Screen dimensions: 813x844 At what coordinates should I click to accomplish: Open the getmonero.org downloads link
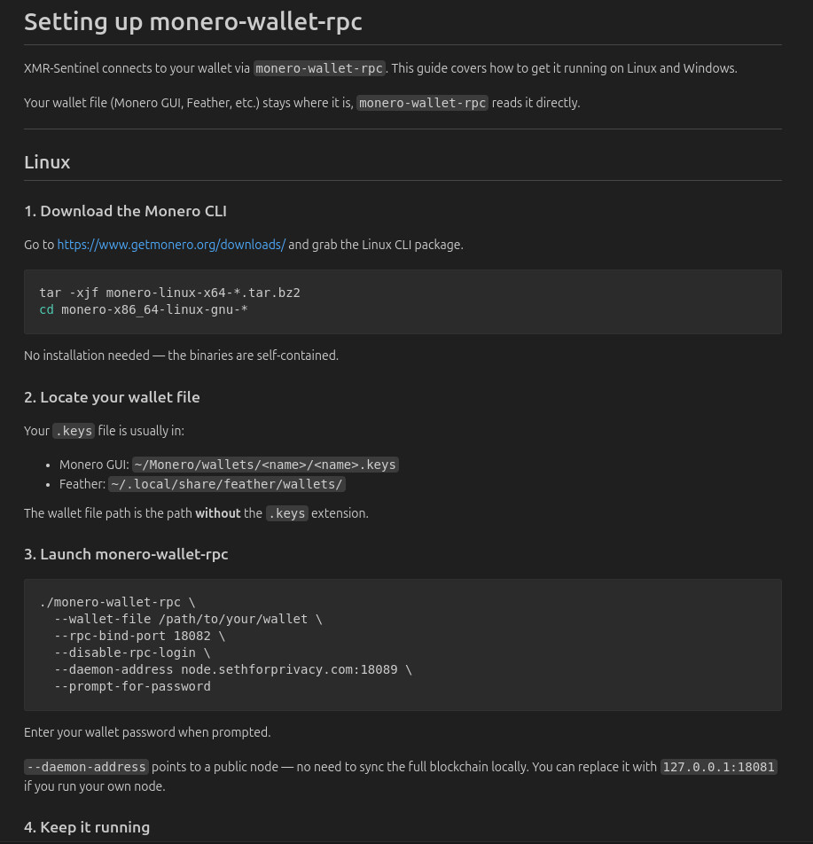(171, 245)
